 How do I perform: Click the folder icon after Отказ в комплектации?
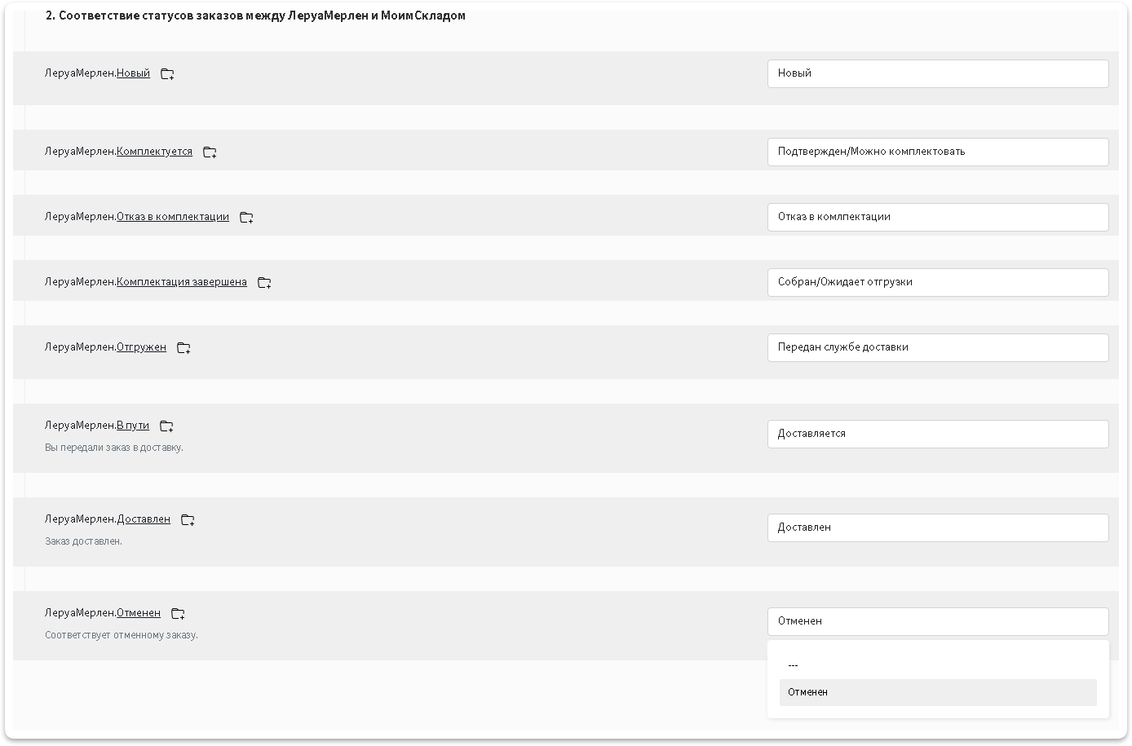(246, 218)
